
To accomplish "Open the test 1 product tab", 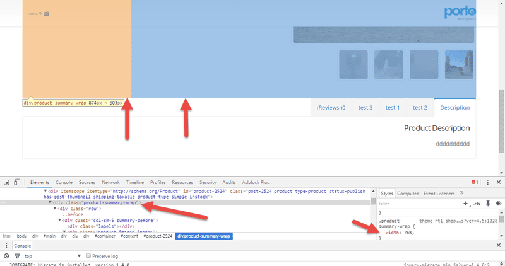I will pyautogui.click(x=393, y=107).
